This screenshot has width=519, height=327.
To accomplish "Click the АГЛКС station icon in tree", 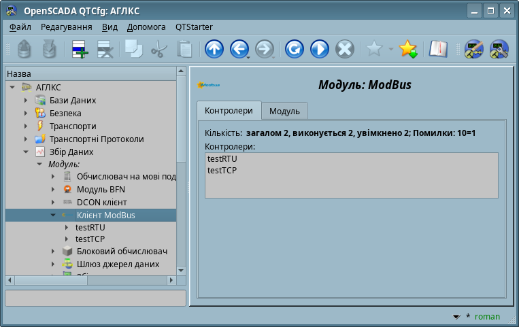I will (27, 88).
